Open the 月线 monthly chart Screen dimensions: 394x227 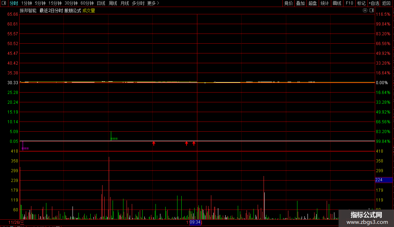(124, 3)
